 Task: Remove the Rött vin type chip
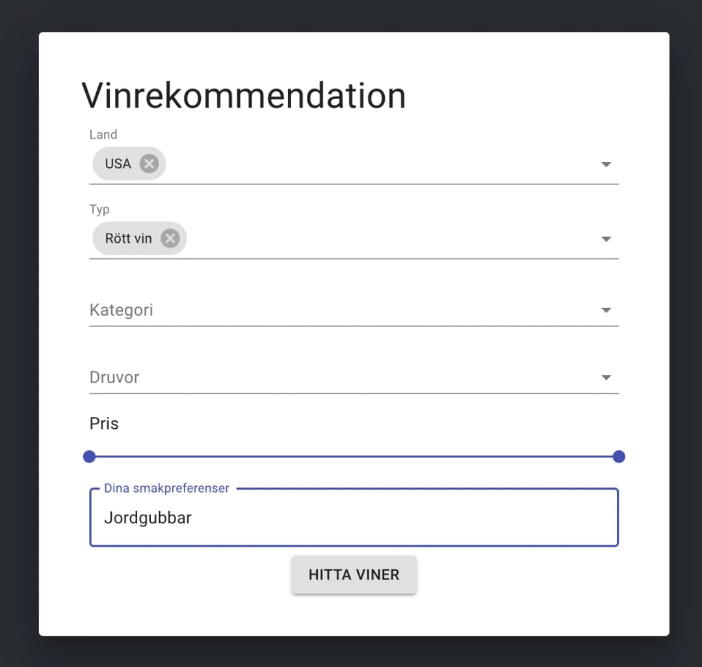coord(170,239)
